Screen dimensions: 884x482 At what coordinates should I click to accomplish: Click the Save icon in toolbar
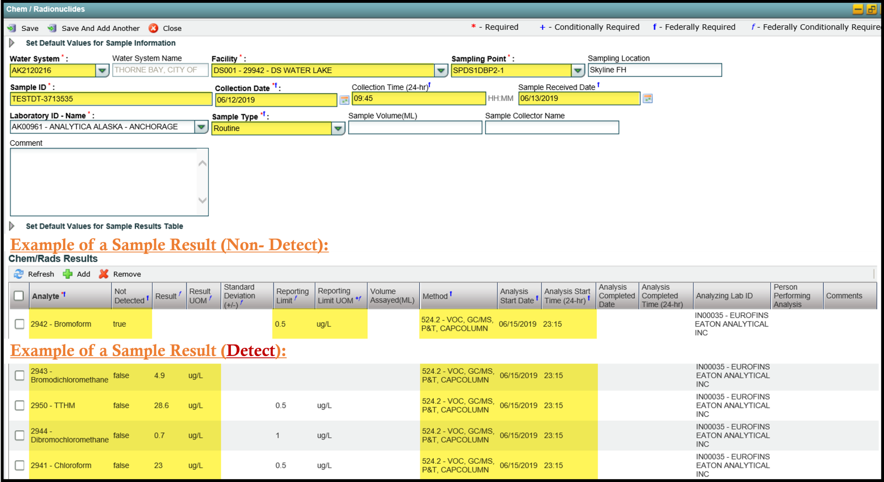coord(12,28)
